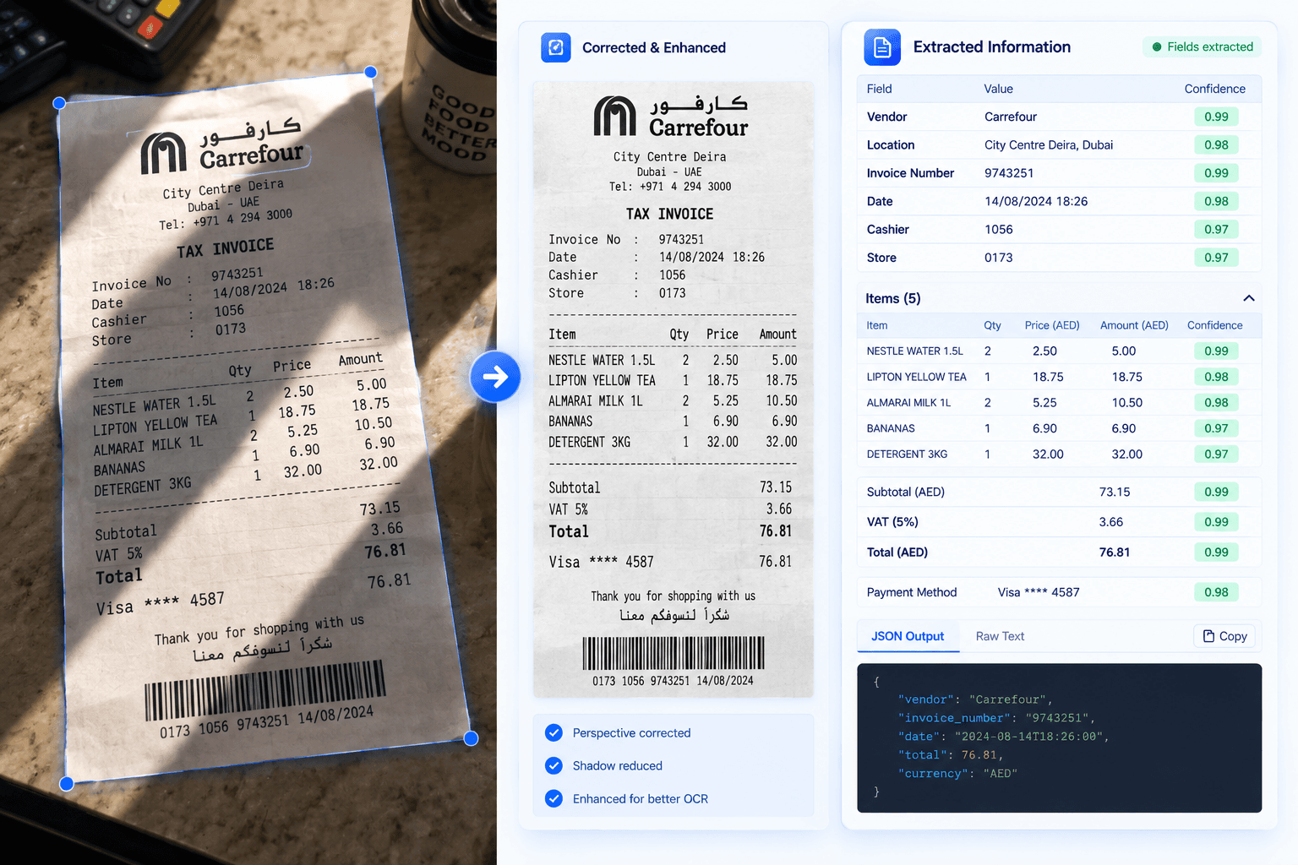Image resolution: width=1298 pixels, height=865 pixels.
Task: Click the VAT (5%) value 3.66
Action: point(1111,522)
